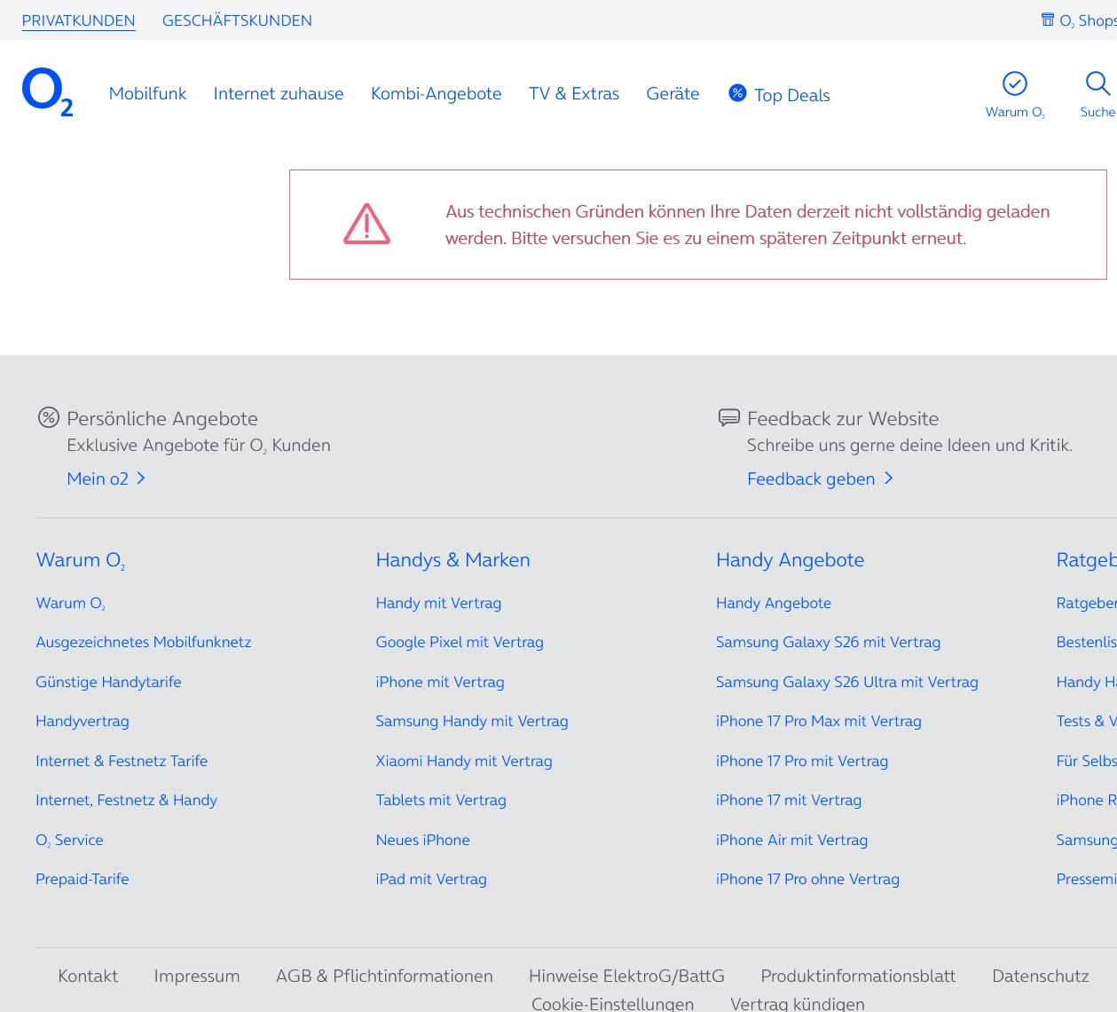Open Samsung Galaxy S26 mit Vertrag link
The width and height of the screenshot is (1117, 1012).
point(829,642)
